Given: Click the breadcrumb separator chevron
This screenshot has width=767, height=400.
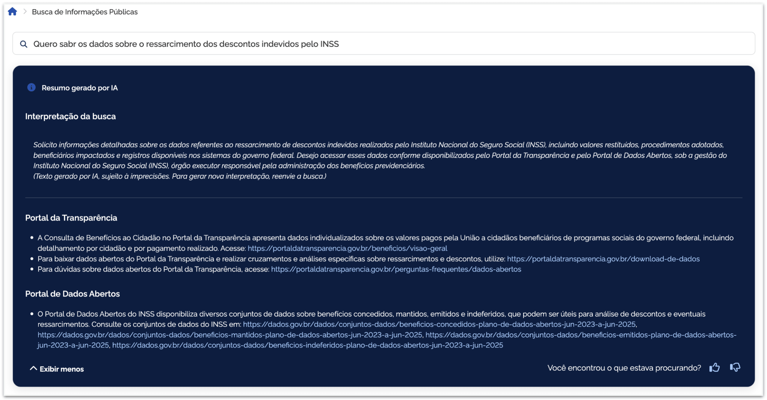Looking at the screenshot, I should [x=25, y=12].
